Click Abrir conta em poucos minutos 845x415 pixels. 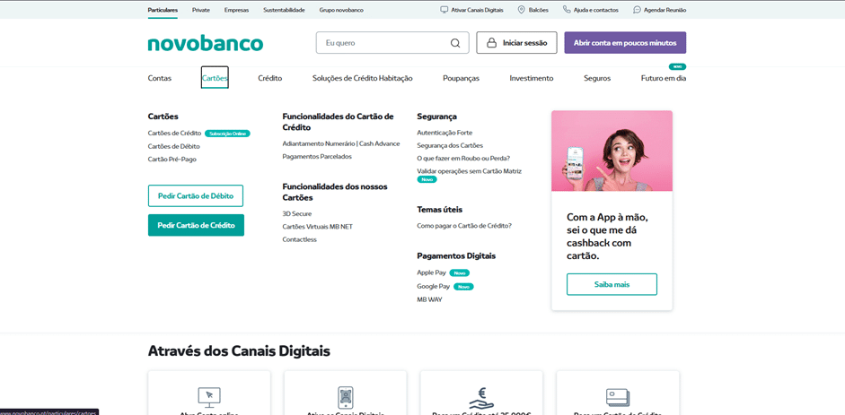tap(625, 43)
